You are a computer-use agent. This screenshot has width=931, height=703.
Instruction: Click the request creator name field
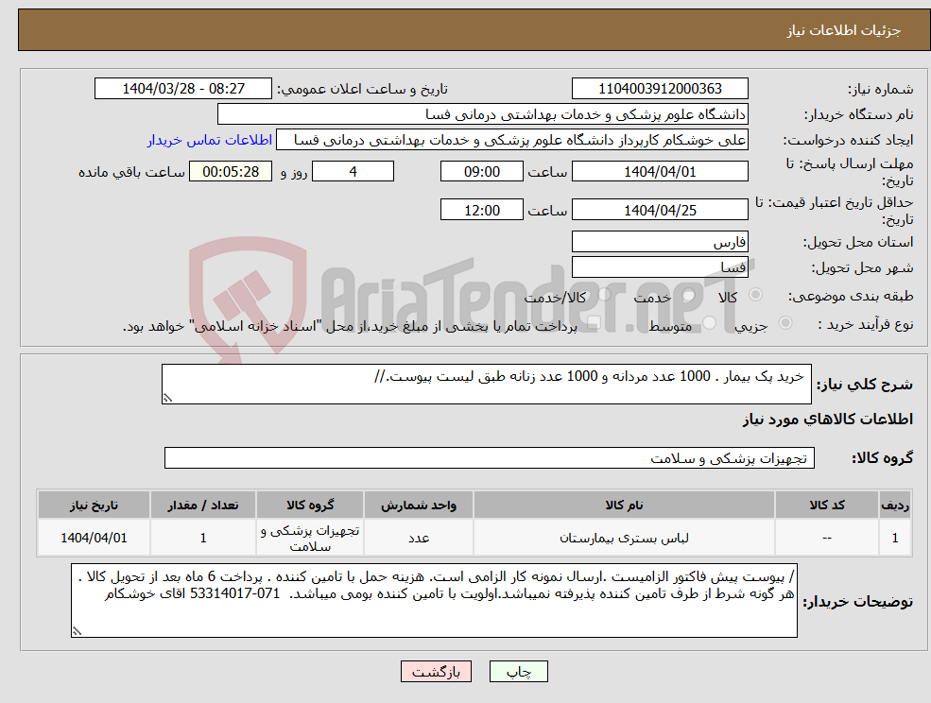(x=511, y=140)
